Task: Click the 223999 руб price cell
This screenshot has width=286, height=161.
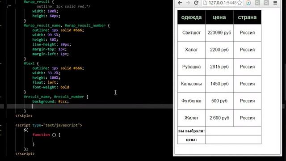Action: (x=219, y=33)
